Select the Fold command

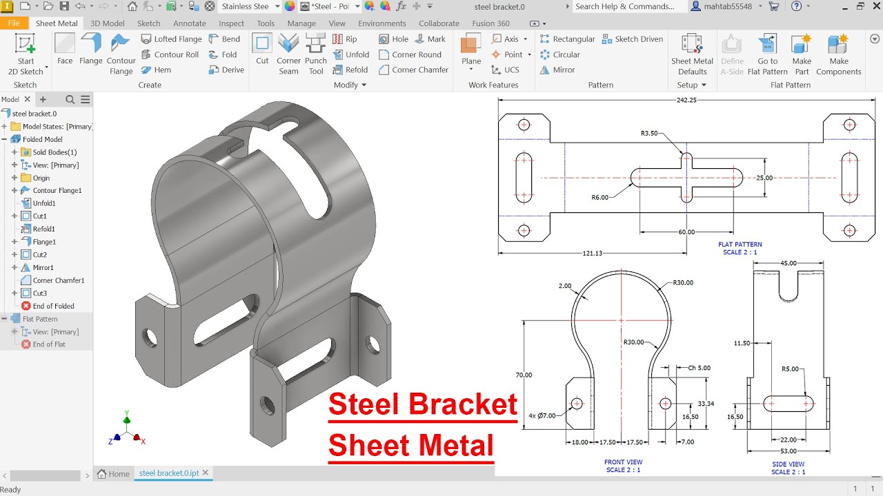point(223,54)
